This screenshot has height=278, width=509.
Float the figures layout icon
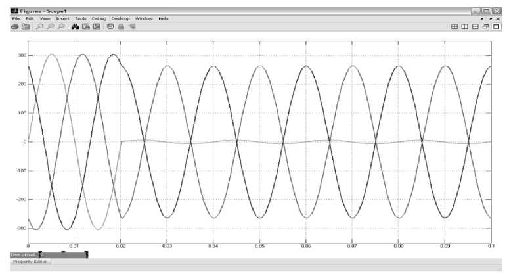[x=485, y=27]
